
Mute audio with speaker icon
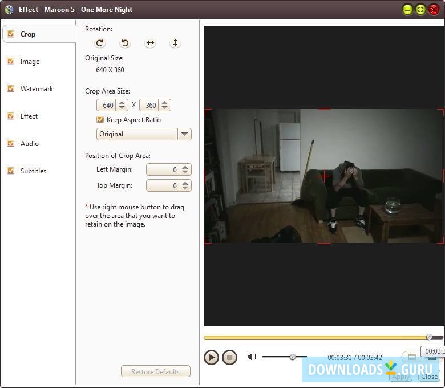[252, 357]
